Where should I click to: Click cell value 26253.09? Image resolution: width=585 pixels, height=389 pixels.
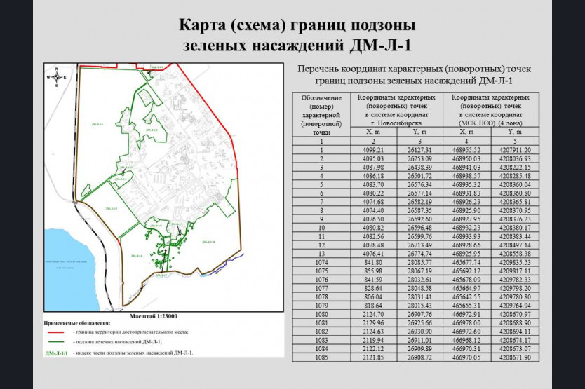click(419, 158)
